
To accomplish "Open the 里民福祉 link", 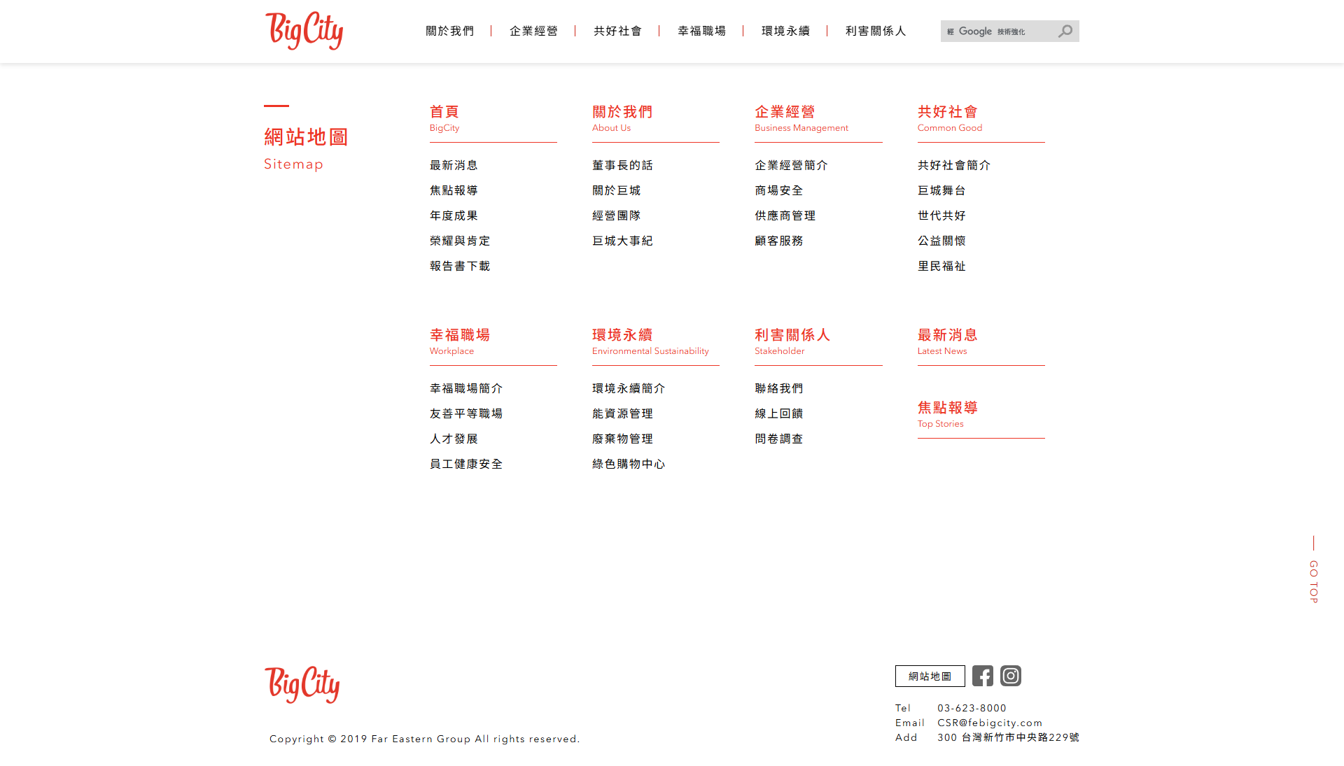I will [x=941, y=266].
